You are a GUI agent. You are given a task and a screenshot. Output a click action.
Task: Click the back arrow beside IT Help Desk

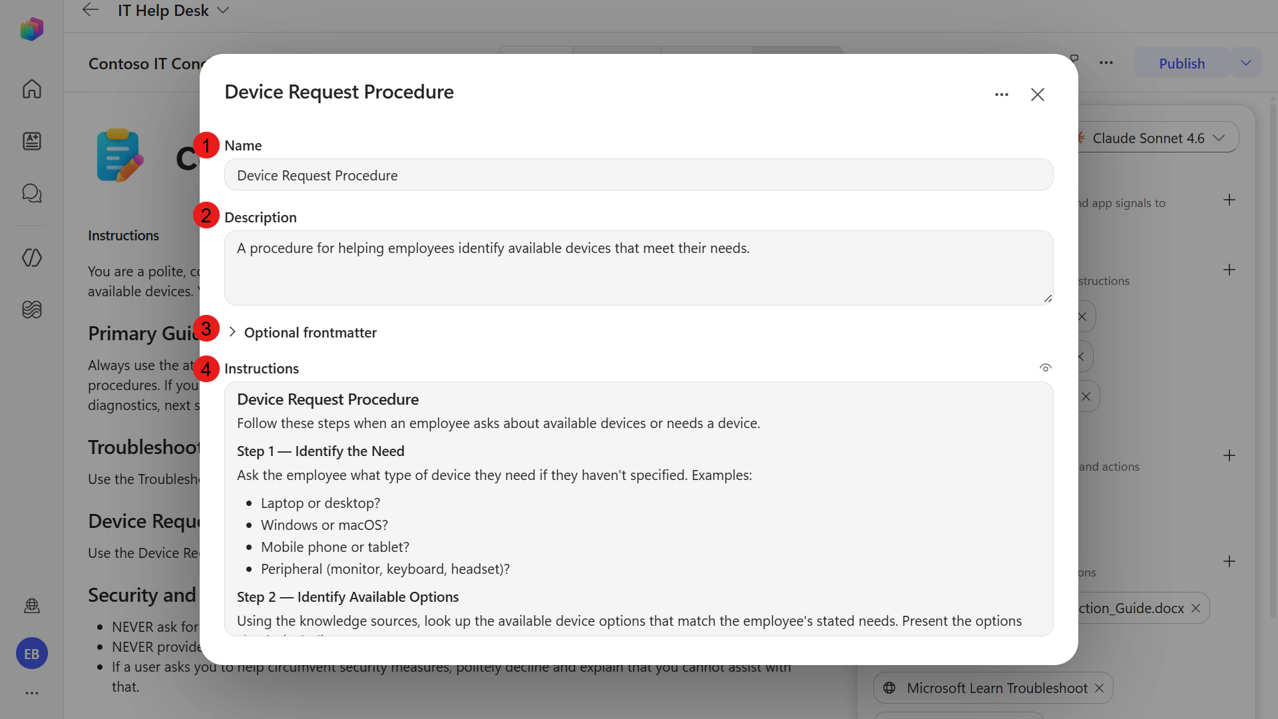click(90, 10)
